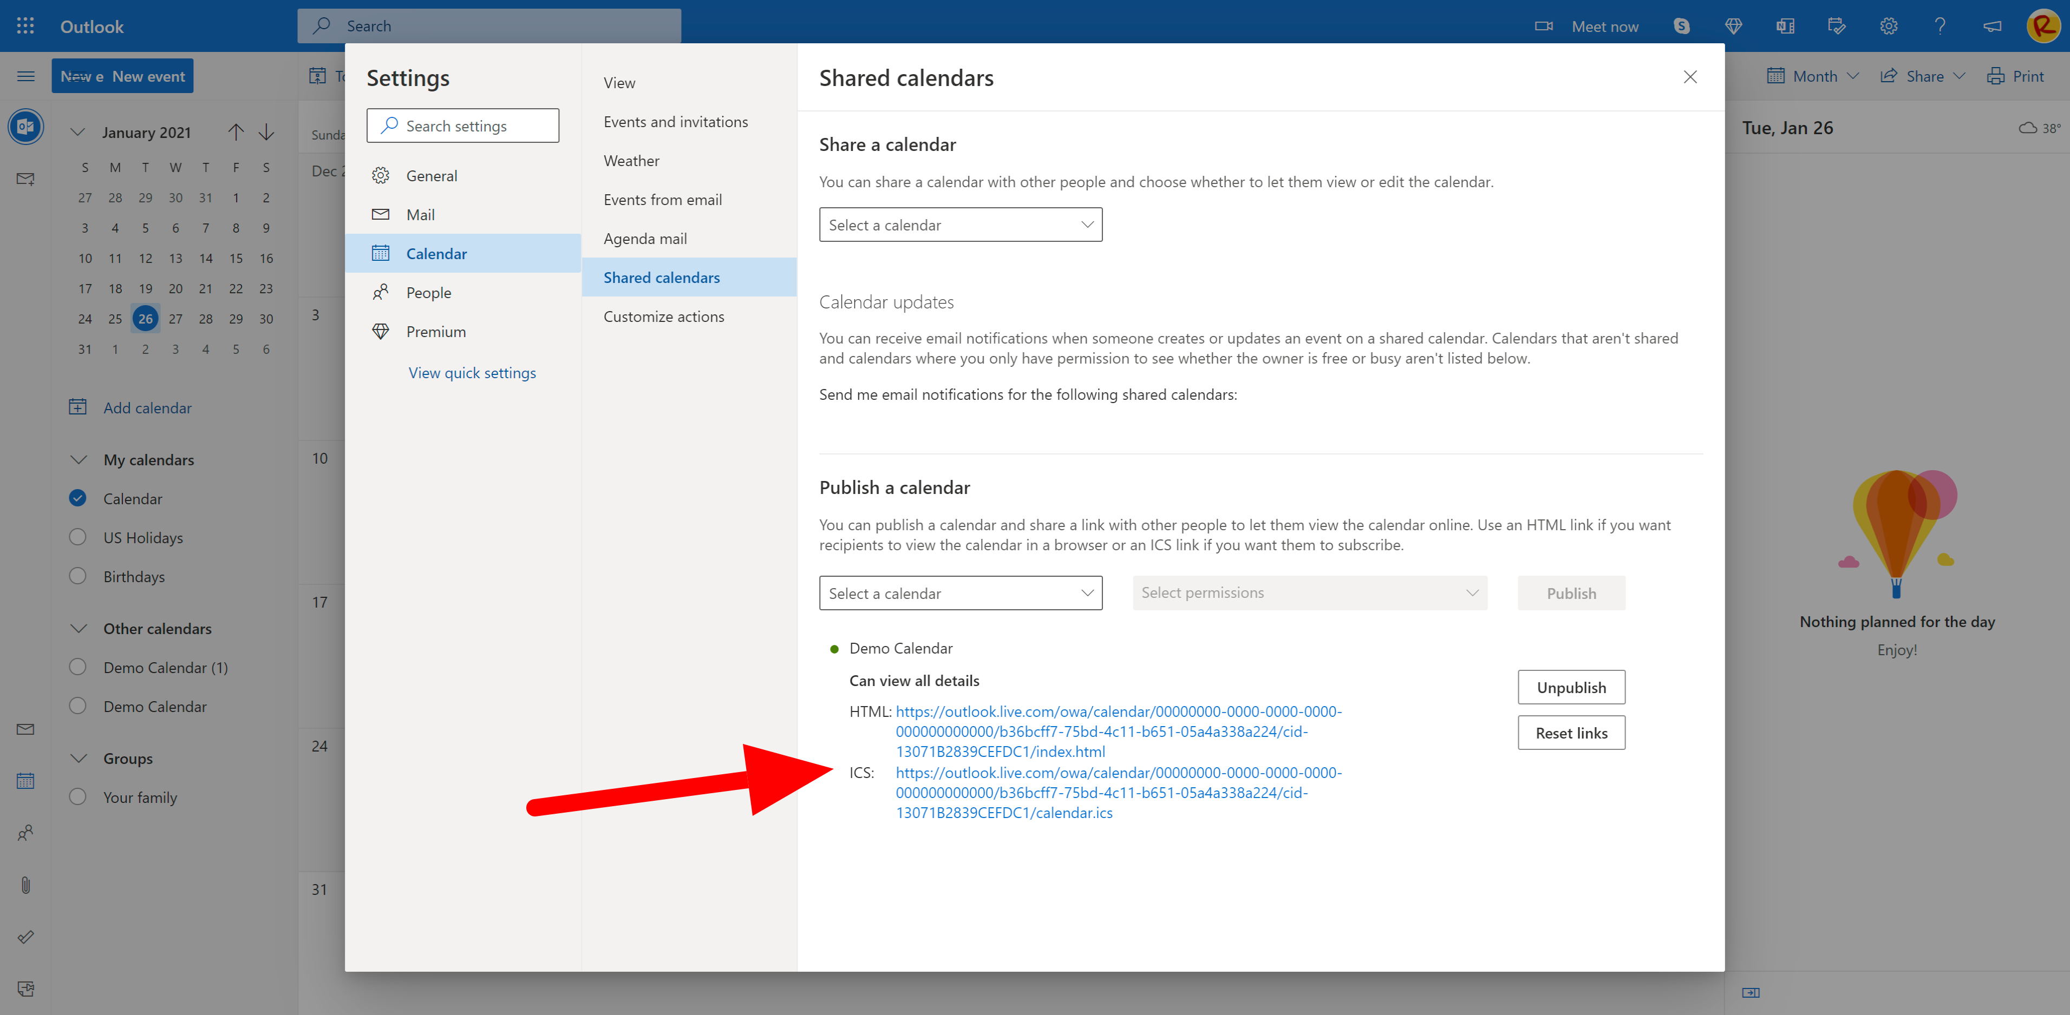Open People settings category
The height and width of the screenshot is (1015, 2070).
463,292
